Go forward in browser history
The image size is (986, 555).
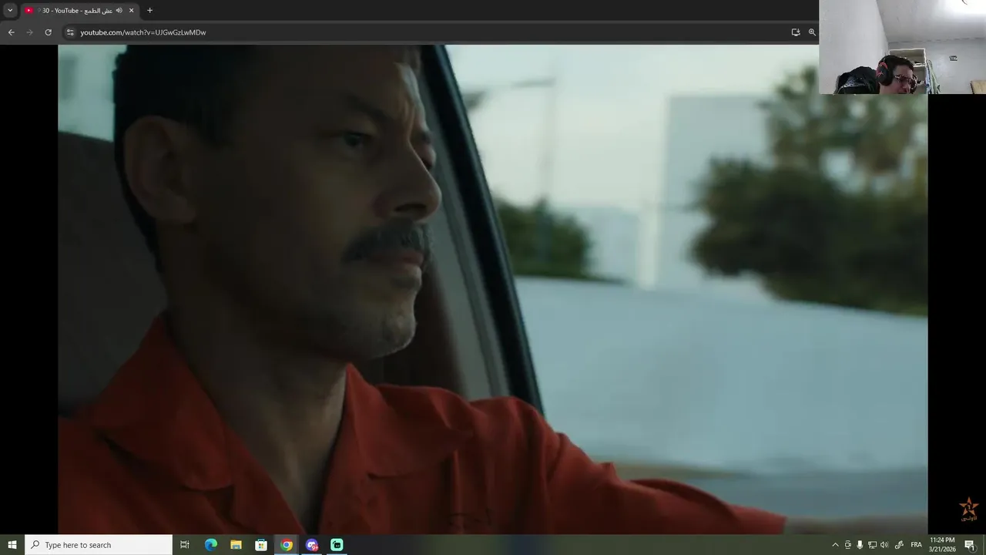[x=29, y=32]
